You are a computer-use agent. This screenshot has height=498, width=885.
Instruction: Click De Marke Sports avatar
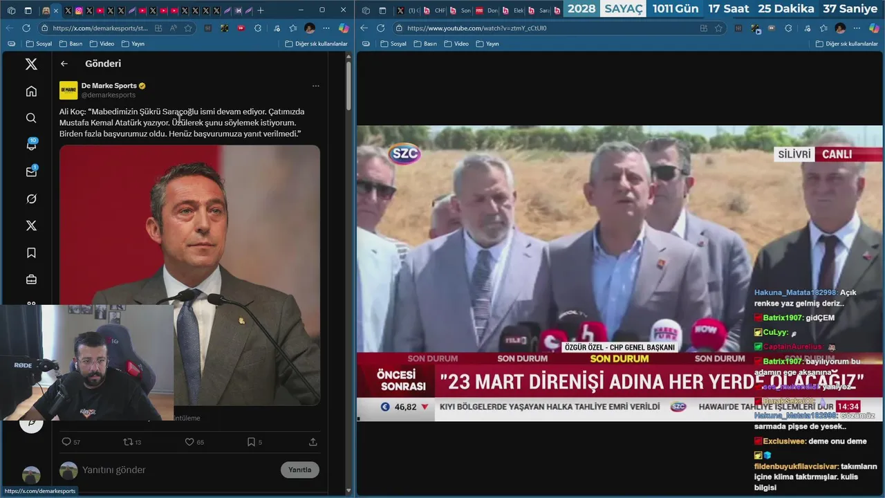point(68,91)
